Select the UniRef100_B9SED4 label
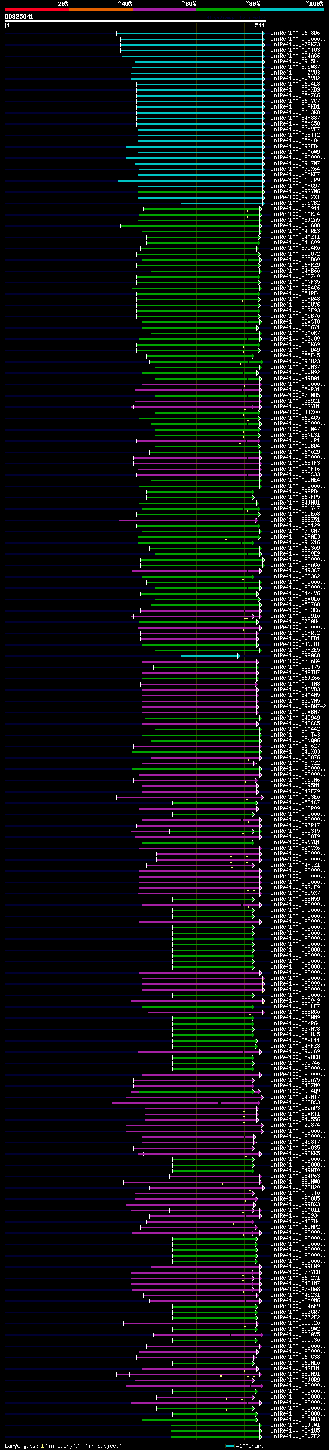329x1450 pixels. click(x=295, y=147)
